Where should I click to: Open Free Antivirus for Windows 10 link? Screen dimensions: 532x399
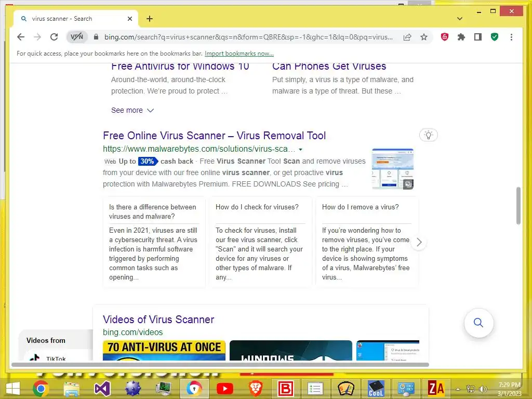(180, 66)
